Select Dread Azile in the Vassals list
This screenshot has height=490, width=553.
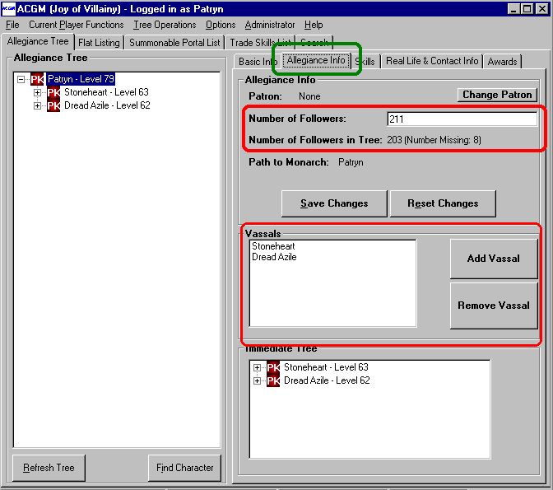274,258
